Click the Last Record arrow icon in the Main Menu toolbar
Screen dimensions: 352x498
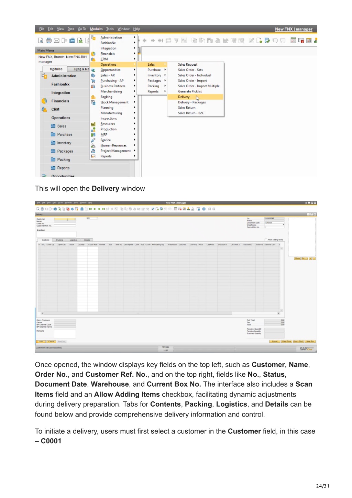click(161, 41)
